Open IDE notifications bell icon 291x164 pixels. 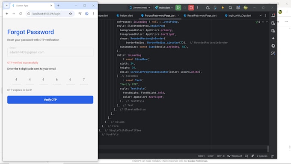coord(273,15)
